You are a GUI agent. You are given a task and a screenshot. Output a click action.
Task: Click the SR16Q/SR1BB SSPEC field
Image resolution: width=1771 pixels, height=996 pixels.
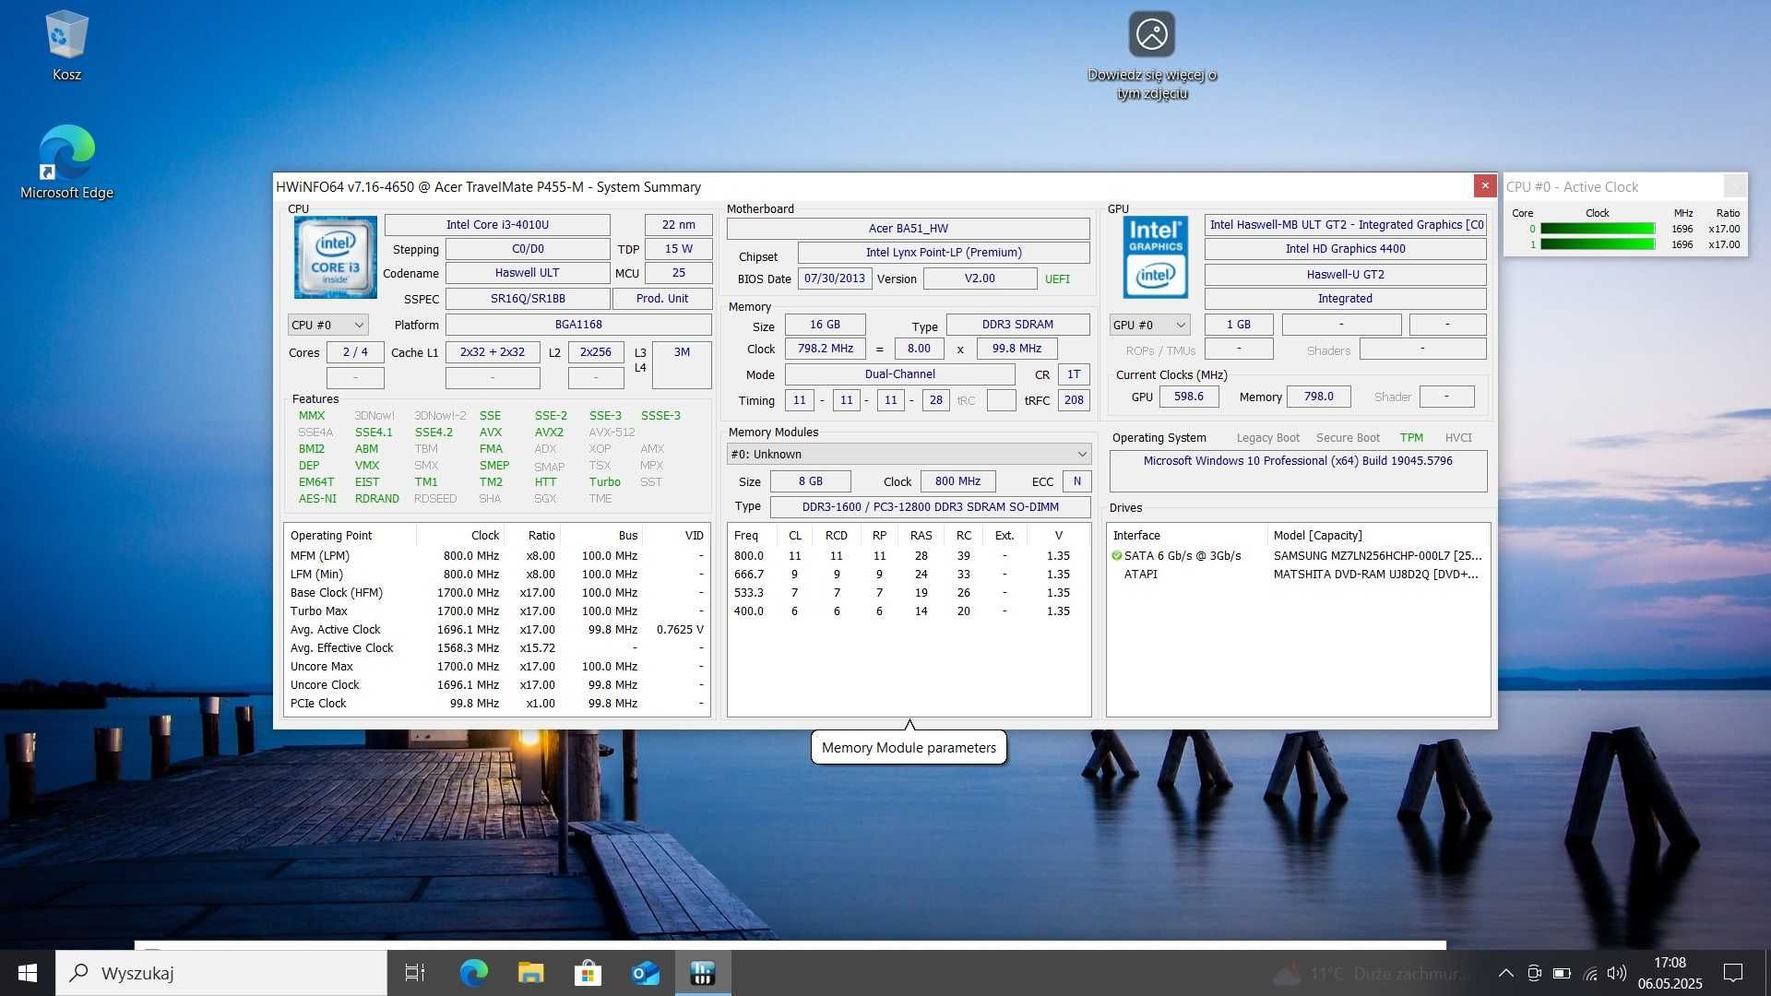click(528, 298)
